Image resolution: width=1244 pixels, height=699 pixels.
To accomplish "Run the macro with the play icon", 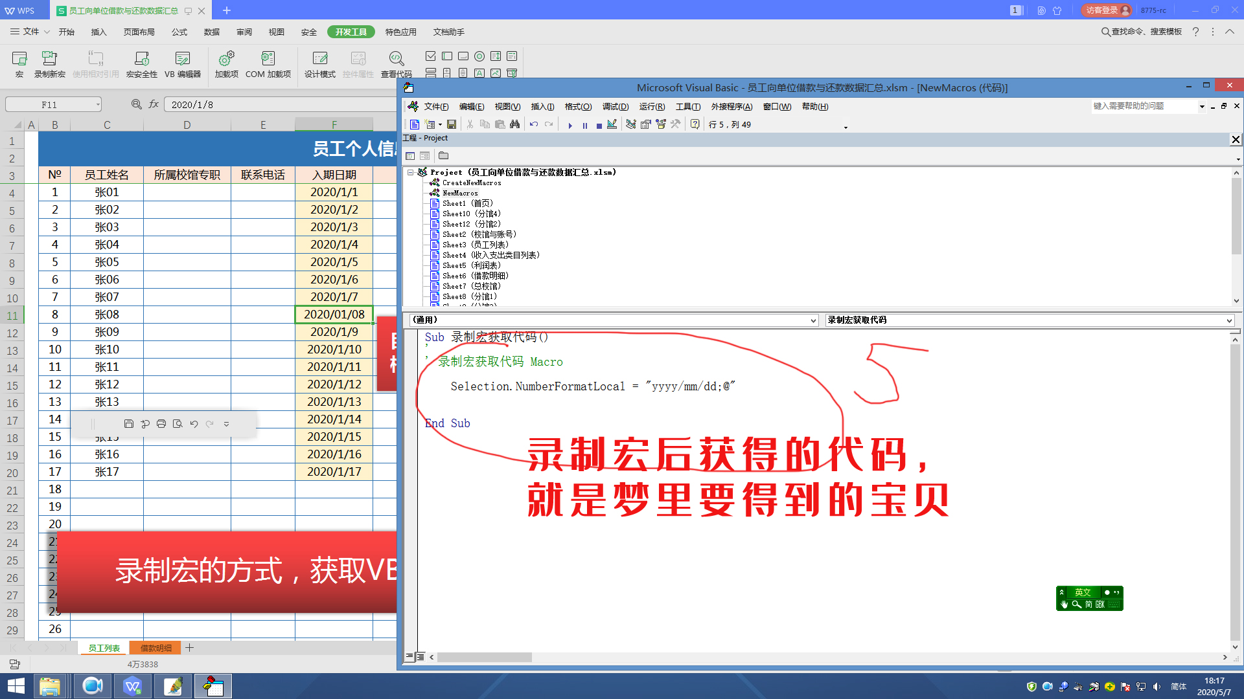I will tap(570, 125).
